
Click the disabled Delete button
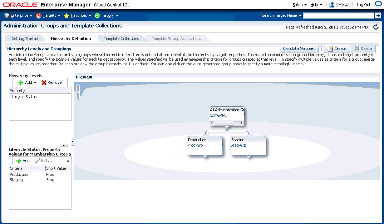coord(363,49)
